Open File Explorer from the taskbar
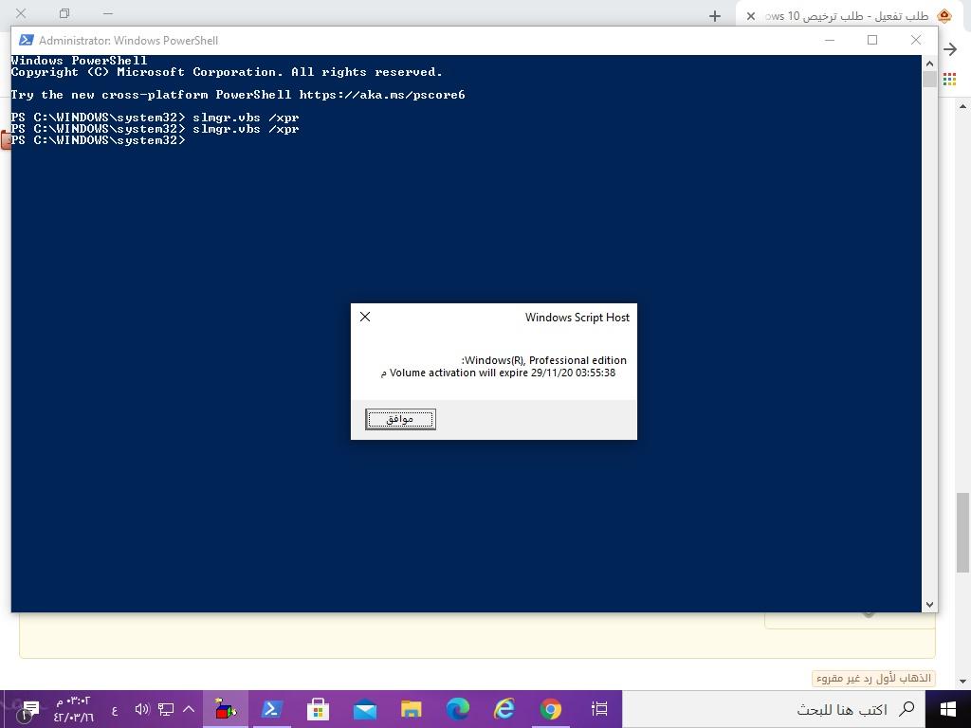The width and height of the screenshot is (971, 728). pyautogui.click(x=412, y=709)
